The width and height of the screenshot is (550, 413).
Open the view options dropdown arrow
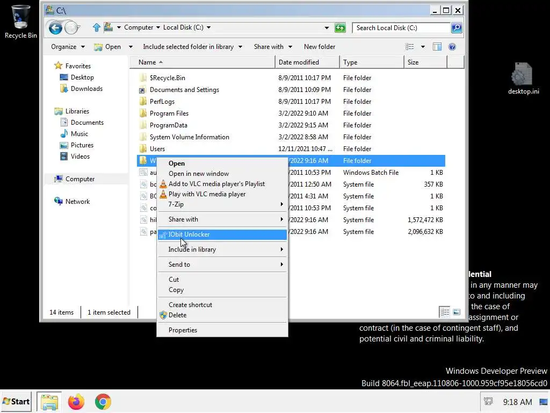click(423, 47)
